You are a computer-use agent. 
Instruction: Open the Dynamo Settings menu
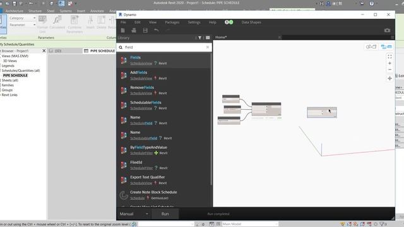click(x=194, y=23)
